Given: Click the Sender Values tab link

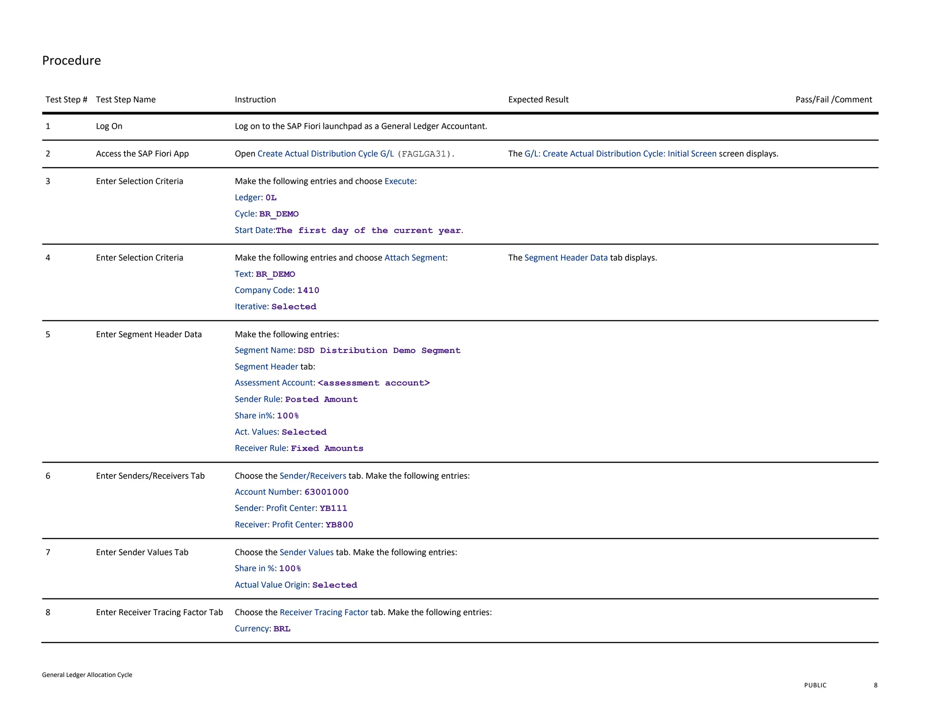Looking at the screenshot, I should coord(307,552).
